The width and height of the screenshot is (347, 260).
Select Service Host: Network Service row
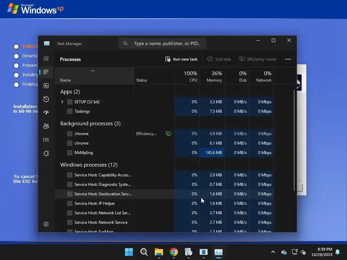tap(164, 222)
